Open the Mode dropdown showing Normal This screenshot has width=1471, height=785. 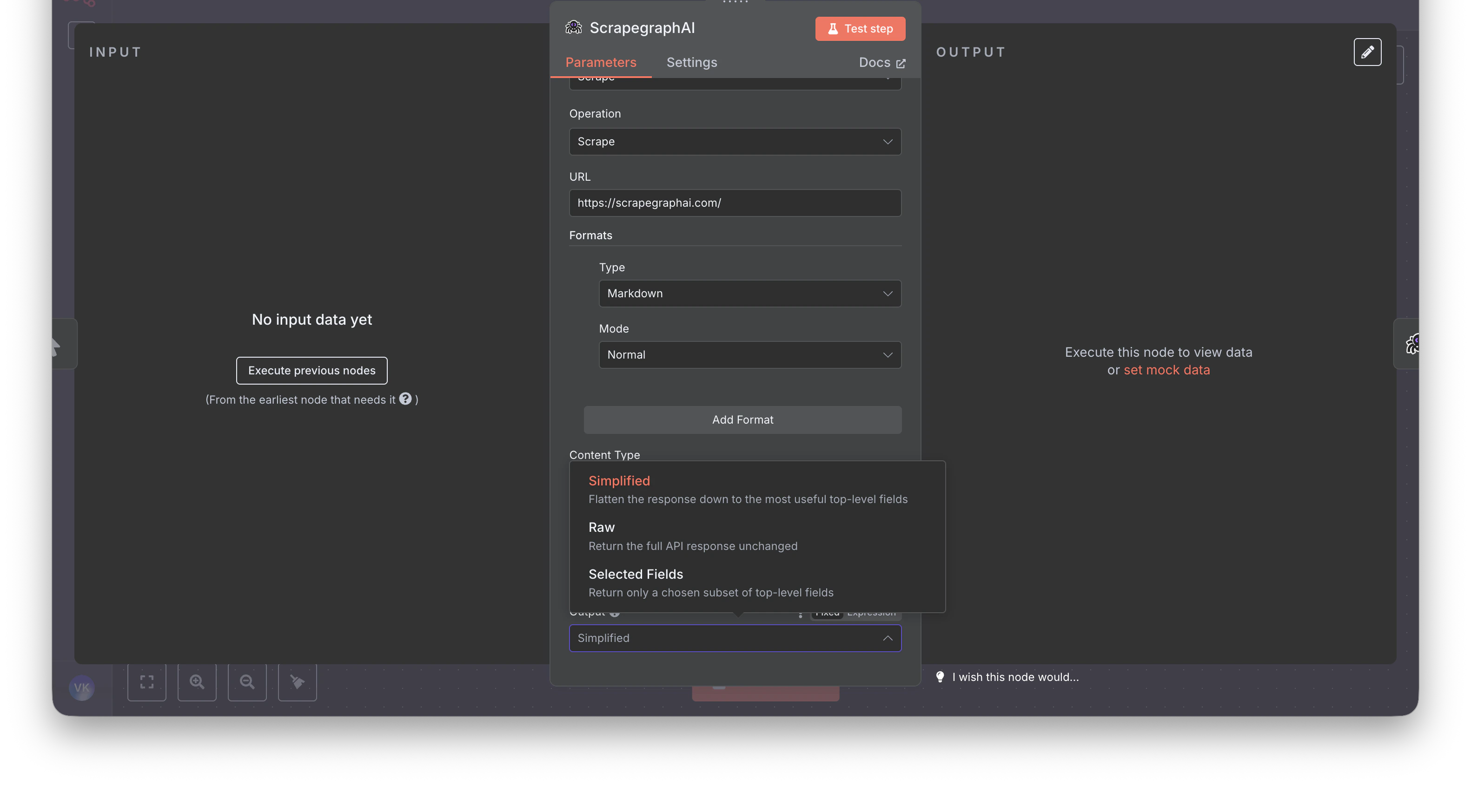[x=750, y=355]
